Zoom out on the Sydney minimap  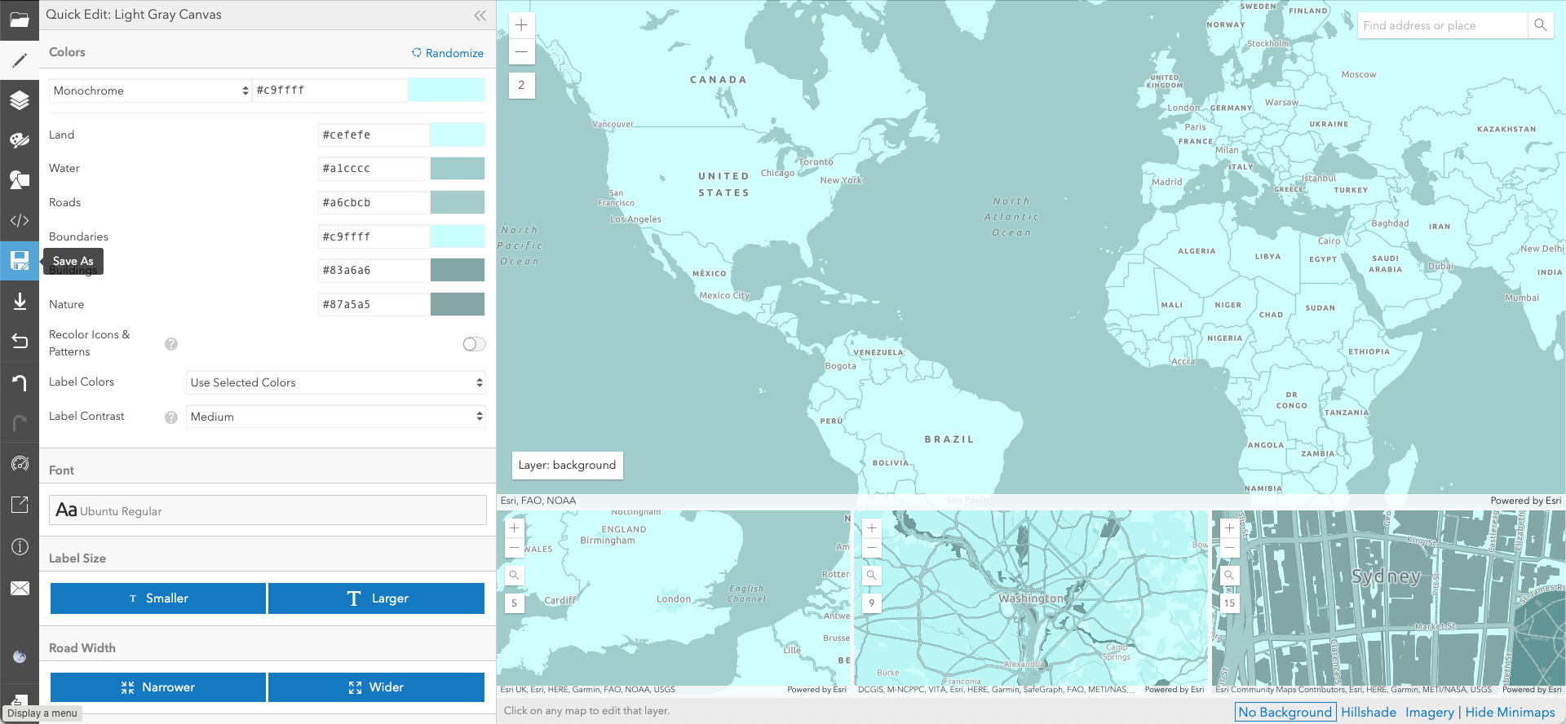point(1229,547)
